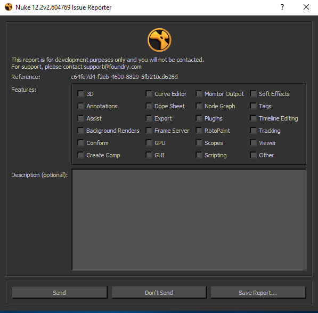
Task: Toggle the Dope Sheet checkbox
Action: [x=149, y=106]
